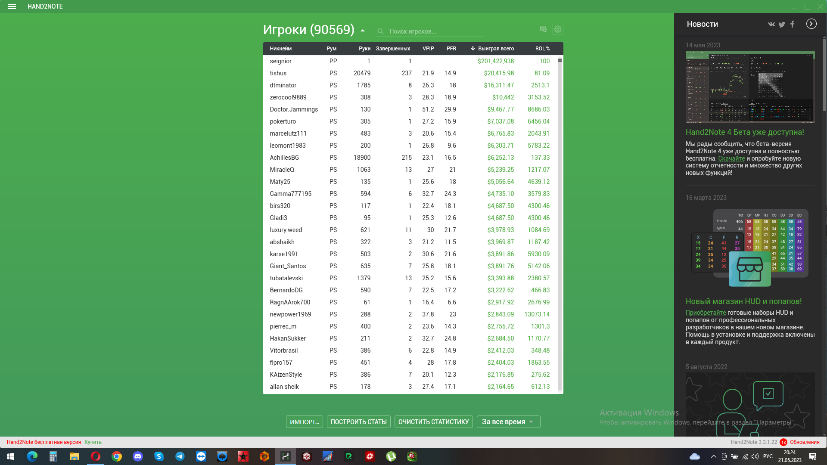
Task: Open Windows Start menu
Action: [x=10, y=456]
